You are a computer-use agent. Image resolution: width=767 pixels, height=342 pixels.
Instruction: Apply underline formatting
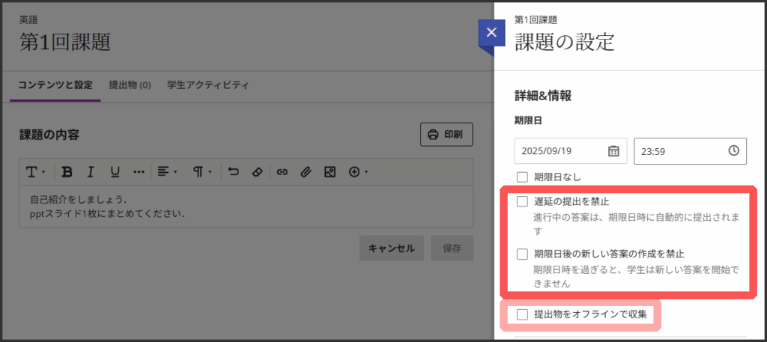(115, 172)
